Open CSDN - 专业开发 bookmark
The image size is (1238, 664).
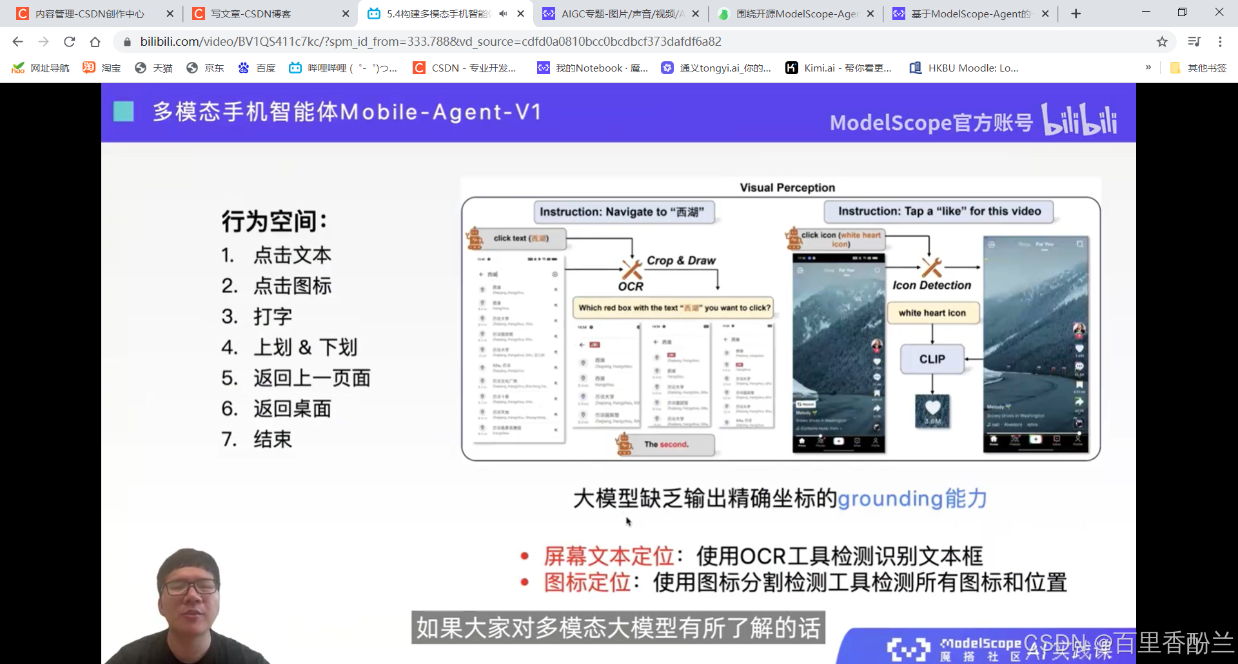pyautogui.click(x=465, y=68)
